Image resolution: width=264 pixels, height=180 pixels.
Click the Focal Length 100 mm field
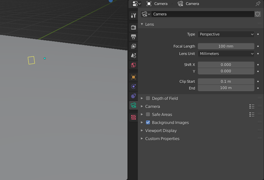coord(226,46)
